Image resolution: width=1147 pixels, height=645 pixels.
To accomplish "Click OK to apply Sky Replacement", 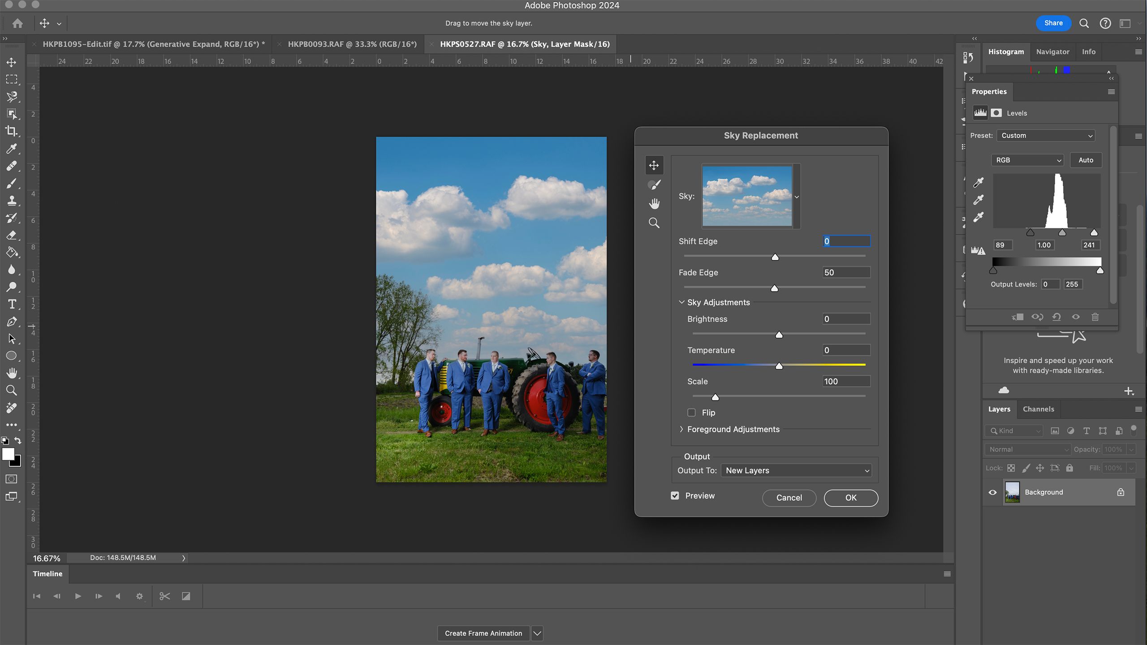I will 851,497.
